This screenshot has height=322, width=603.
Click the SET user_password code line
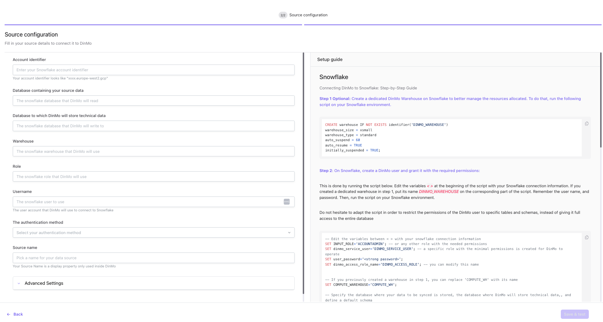click(364, 259)
